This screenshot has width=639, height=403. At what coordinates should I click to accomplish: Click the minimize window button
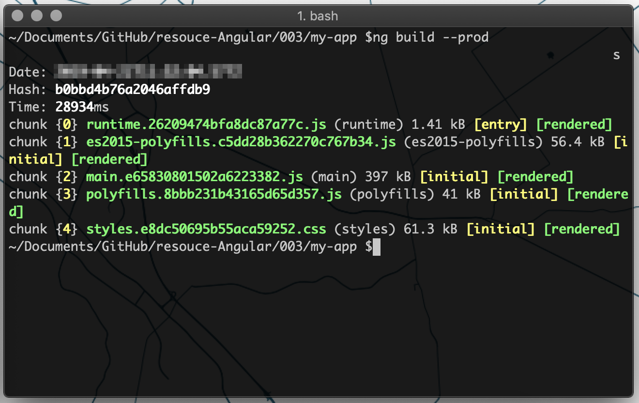coord(37,15)
